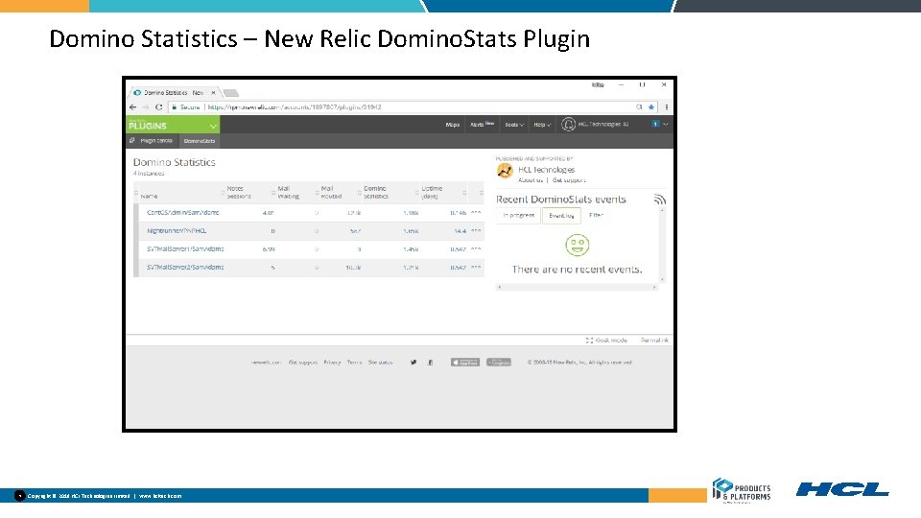This screenshot has width=921, height=518.
Task: Click the events panel horizontal scrollbar
Action: tap(577, 287)
